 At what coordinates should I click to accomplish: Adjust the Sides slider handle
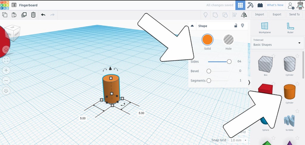pyautogui.click(x=229, y=62)
